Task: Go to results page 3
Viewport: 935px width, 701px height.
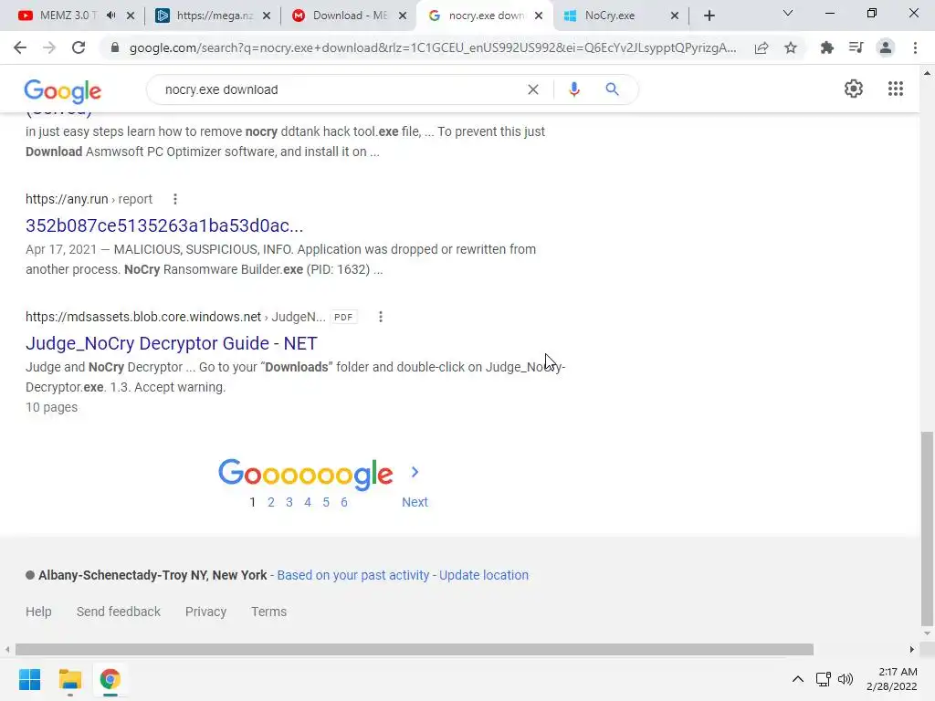Action: 289,503
